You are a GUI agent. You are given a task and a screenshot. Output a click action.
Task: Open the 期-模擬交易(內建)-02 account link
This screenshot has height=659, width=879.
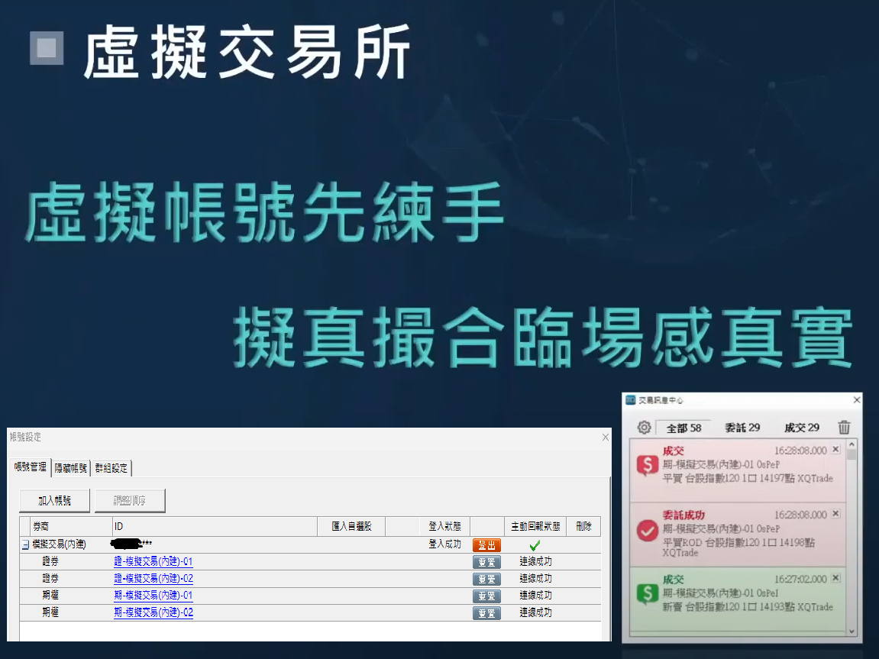(153, 612)
